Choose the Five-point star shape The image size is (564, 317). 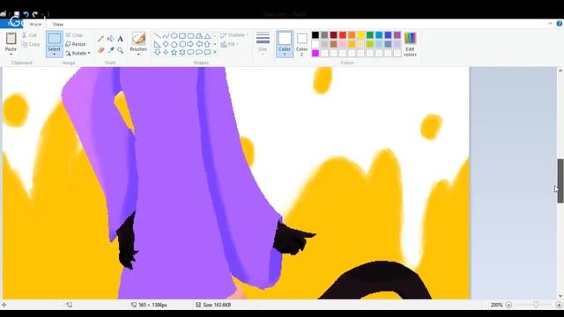pos(174,53)
